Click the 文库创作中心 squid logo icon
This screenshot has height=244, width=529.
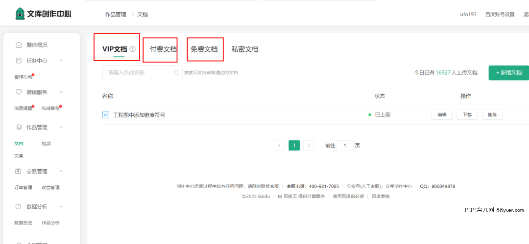click(20, 14)
